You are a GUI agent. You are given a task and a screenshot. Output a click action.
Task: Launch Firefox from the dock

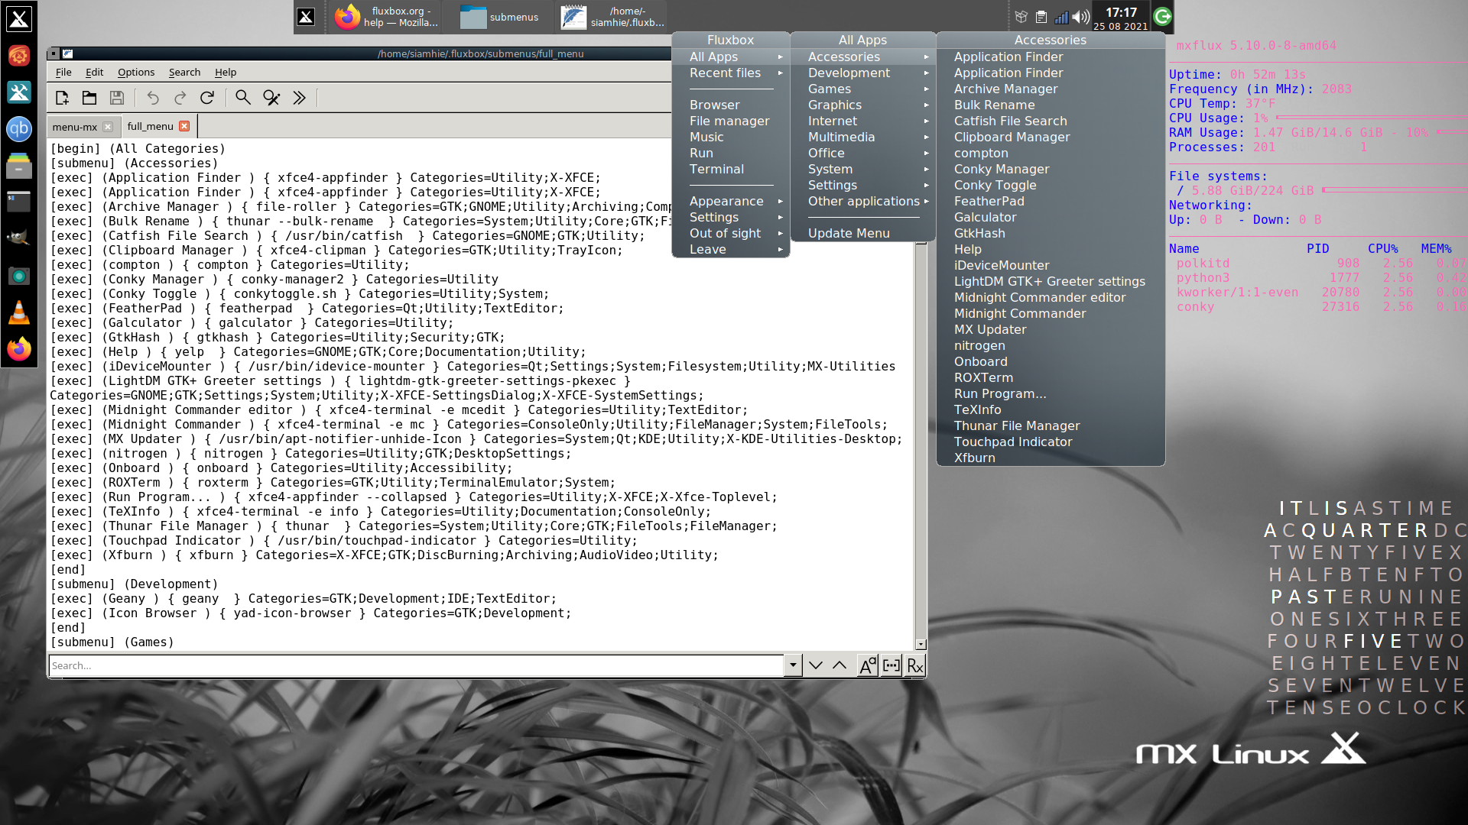[19, 349]
